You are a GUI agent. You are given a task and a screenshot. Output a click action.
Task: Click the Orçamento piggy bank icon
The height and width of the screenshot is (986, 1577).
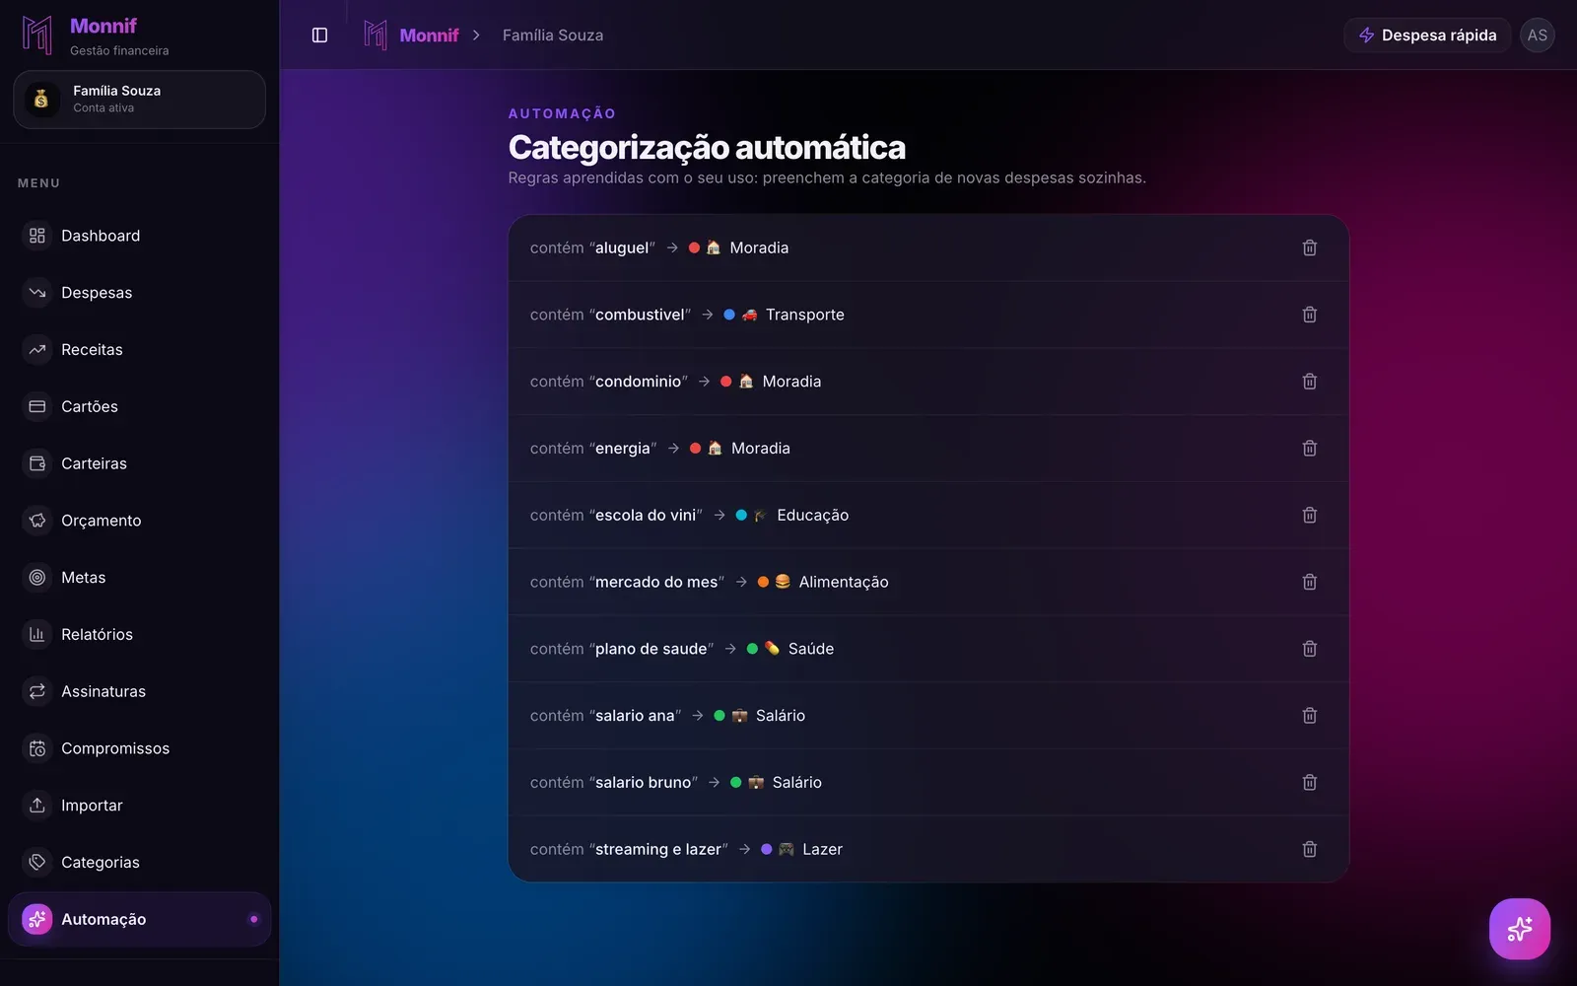[37, 521]
